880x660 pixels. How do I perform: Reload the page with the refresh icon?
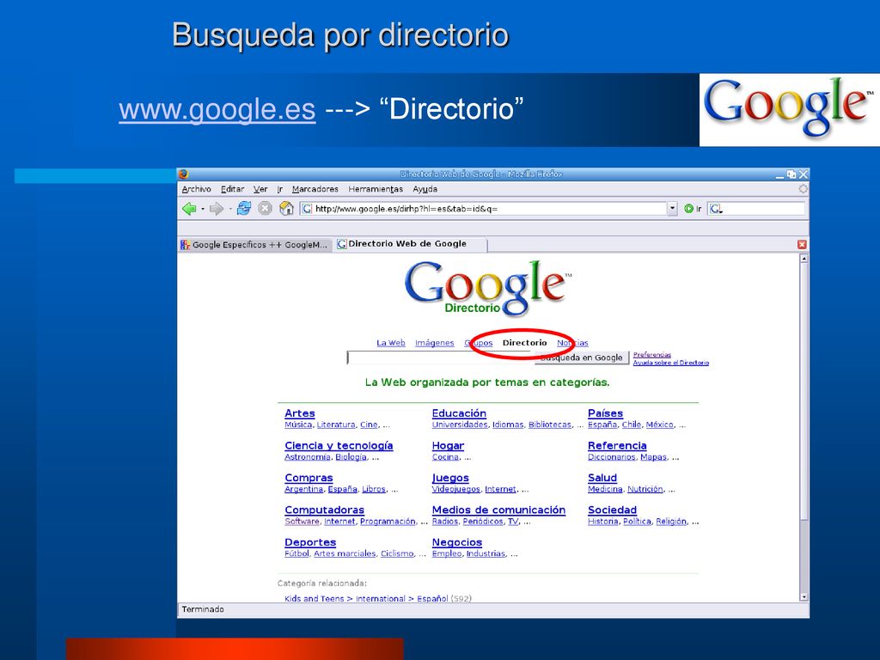point(243,208)
